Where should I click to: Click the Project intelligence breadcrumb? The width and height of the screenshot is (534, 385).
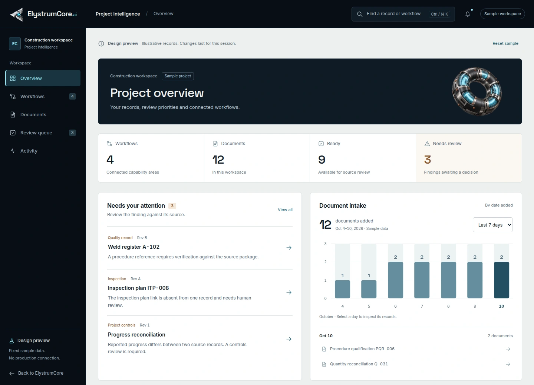pos(118,14)
